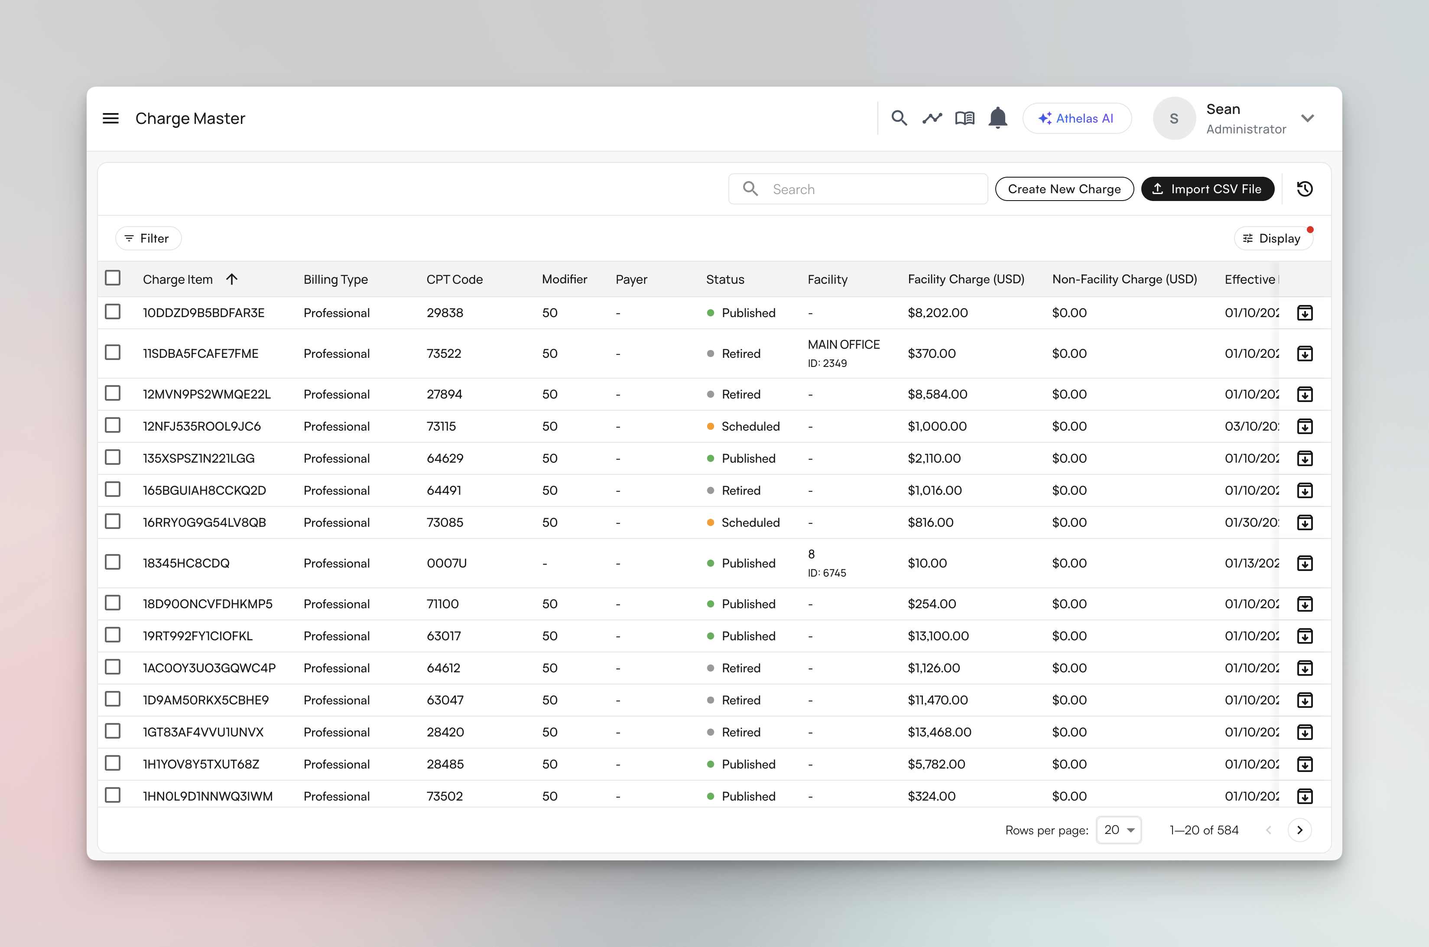This screenshot has width=1429, height=947.
Task: Open the documentation book icon
Action: (x=965, y=118)
